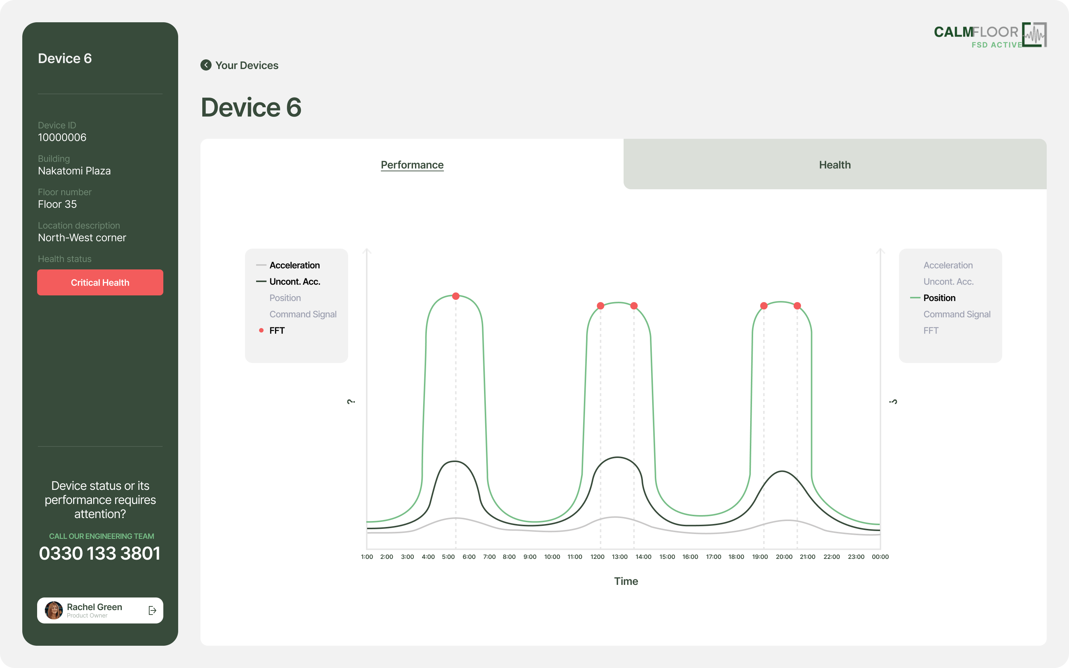Screen dimensions: 1069x668
Task: Click the Floor 35 value
Action: point(58,204)
